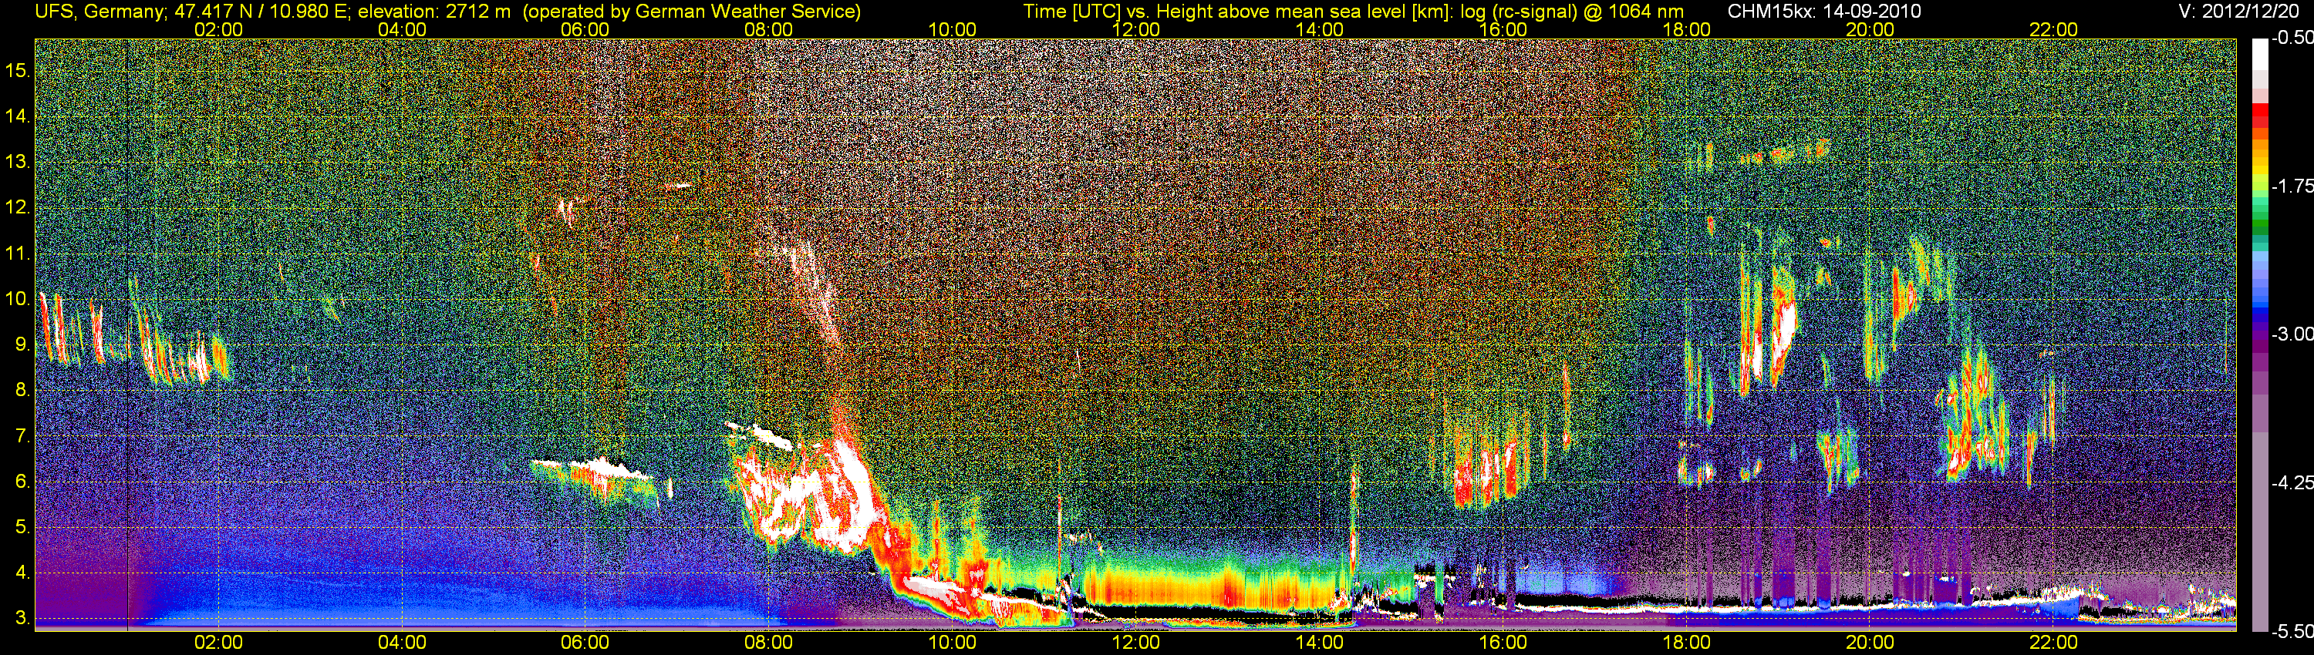The width and height of the screenshot is (2314, 655).
Task: Click the "14." height axis label
Action: [18, 116]
